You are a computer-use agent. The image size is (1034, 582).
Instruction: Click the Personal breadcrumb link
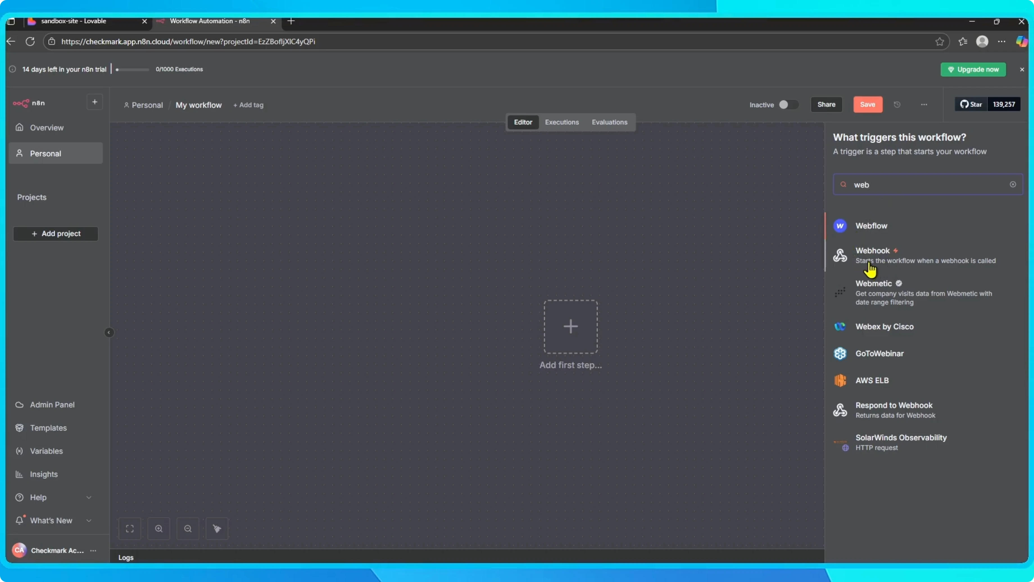pos(144,105)
